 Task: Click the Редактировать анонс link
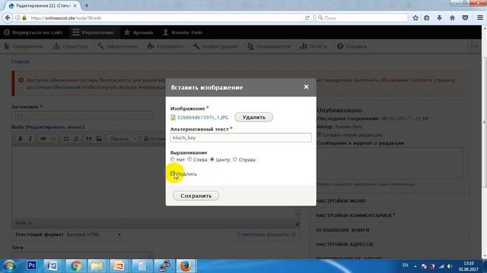click(x=55, y=127)
